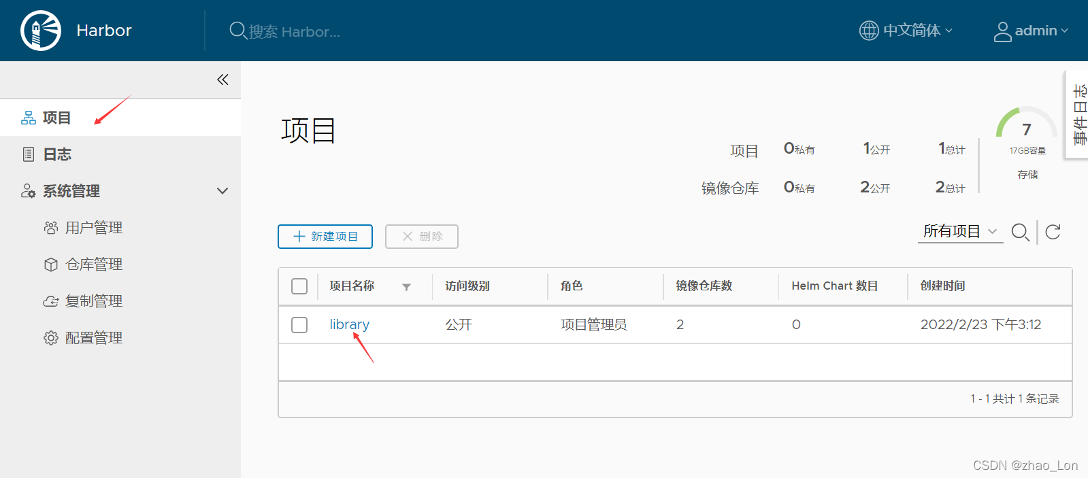Open the 事件日志 side tab
The image size is (1088, 478).
pyautogui.click(x=1078, y=114)
